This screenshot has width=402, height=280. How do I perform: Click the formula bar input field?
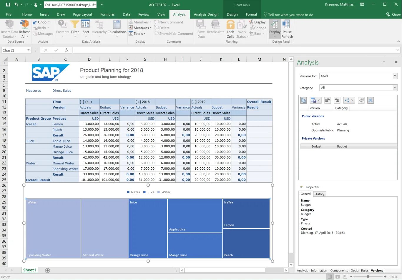point(234,50)
